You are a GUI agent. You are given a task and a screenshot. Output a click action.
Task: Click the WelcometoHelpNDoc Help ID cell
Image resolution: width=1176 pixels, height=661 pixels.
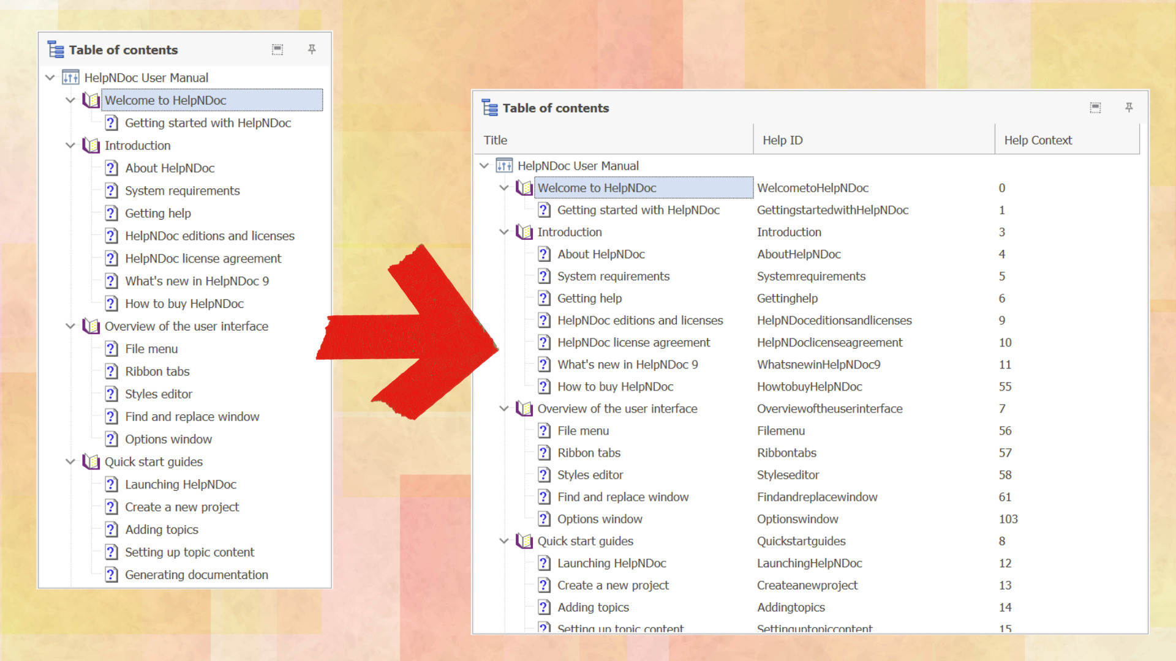(x=813, y=187)
